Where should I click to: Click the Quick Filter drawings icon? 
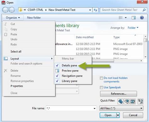click(133, 101)
